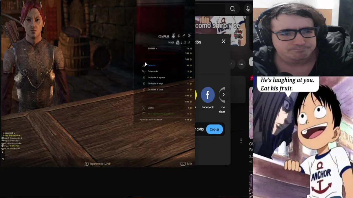Open the buyback curved arrow tab
The height and width of the screenshot is (198, 353).
click(x=184, y=36)
